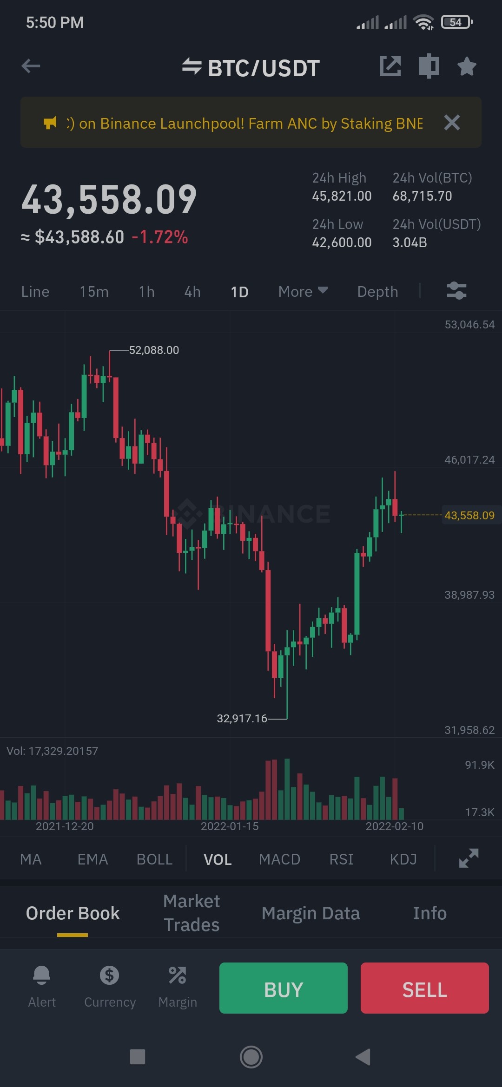
Task: Tap the back arrow icon
Action: (31, 66)
